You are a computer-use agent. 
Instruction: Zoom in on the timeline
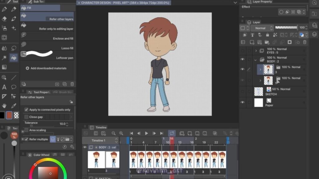click(x=121, y=133)
